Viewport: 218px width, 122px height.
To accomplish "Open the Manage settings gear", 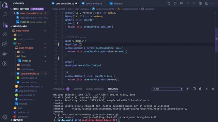I will pyautogui.click(x=5, y=117).
